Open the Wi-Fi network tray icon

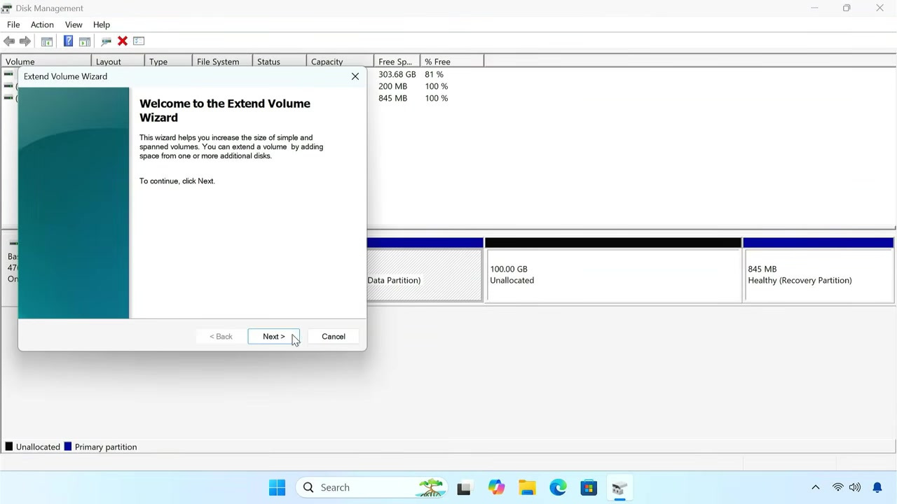[837, 487]
